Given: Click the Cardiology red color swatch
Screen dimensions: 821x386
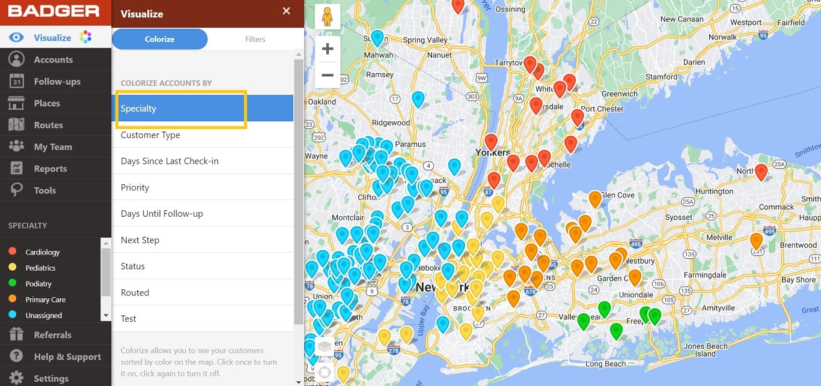Looking at the screenshot, I should click(11, 252).
